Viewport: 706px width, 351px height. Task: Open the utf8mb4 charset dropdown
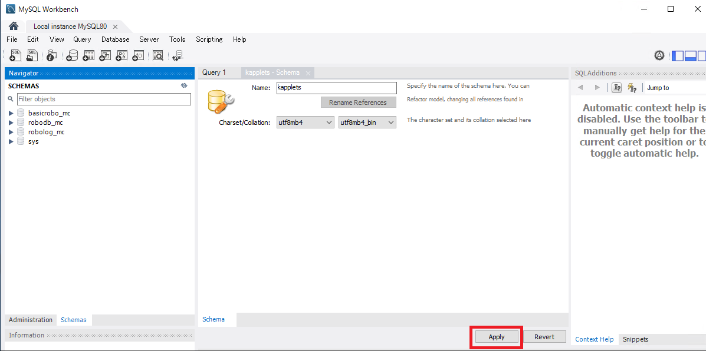(306, 122)
